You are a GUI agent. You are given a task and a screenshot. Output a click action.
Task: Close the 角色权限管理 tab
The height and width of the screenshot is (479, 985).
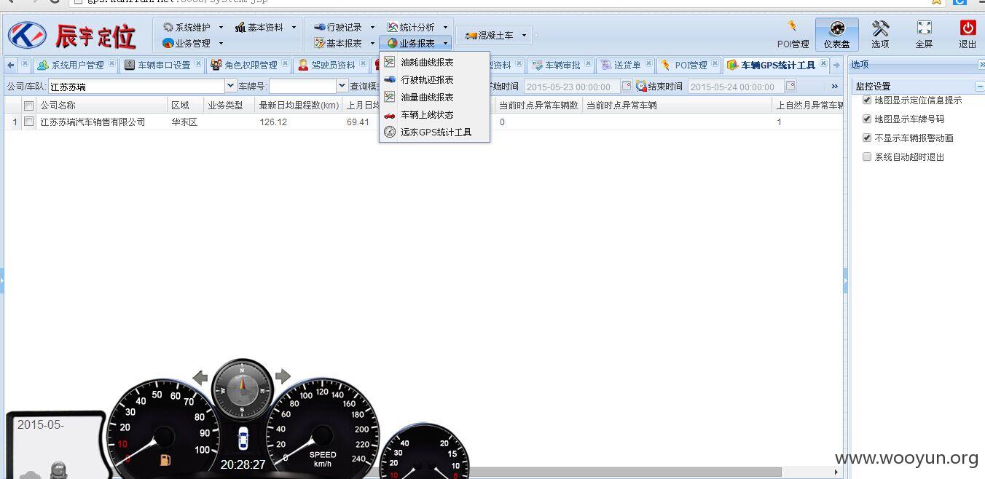click(x=285, y=63)
